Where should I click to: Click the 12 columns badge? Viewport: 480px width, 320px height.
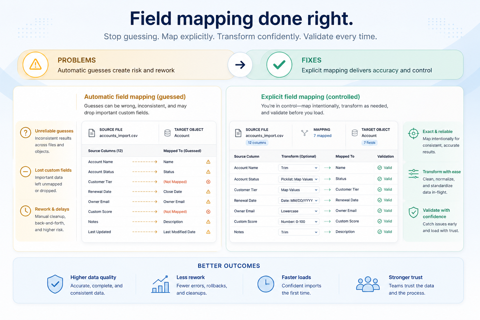(257, 143)
